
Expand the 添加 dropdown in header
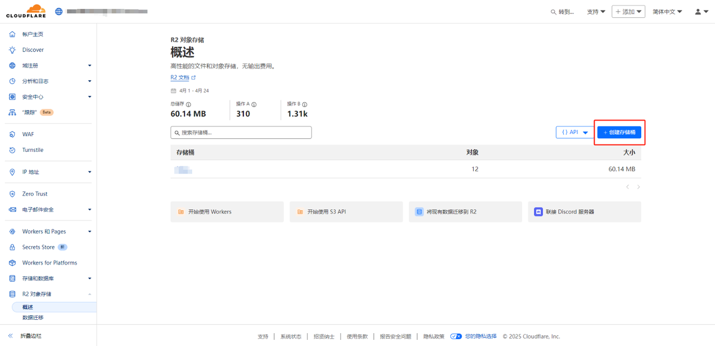pyautogui.click(x=628, y=11)
